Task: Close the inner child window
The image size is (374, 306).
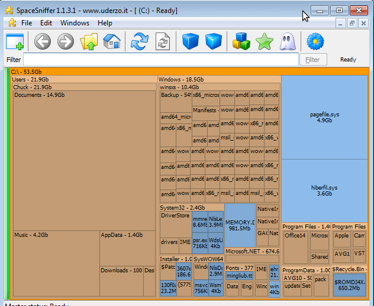Action: point(363,24)
